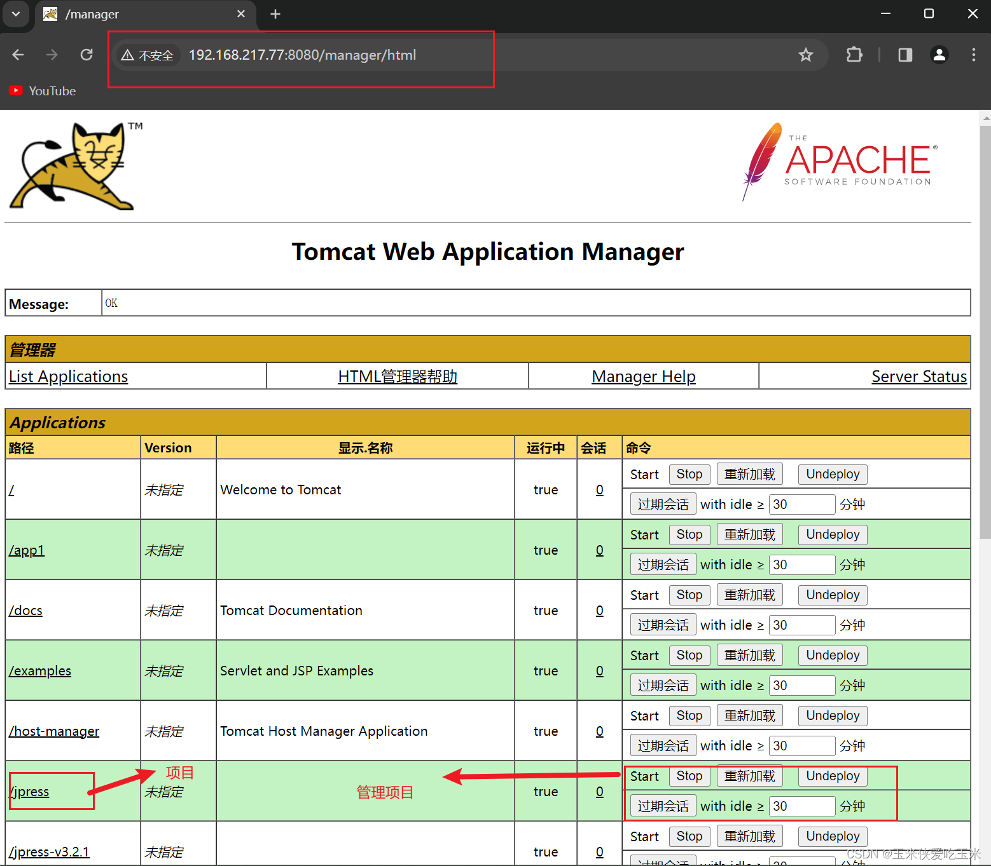
Task: Undeploy the /app1 application
Action: [833, 534]
